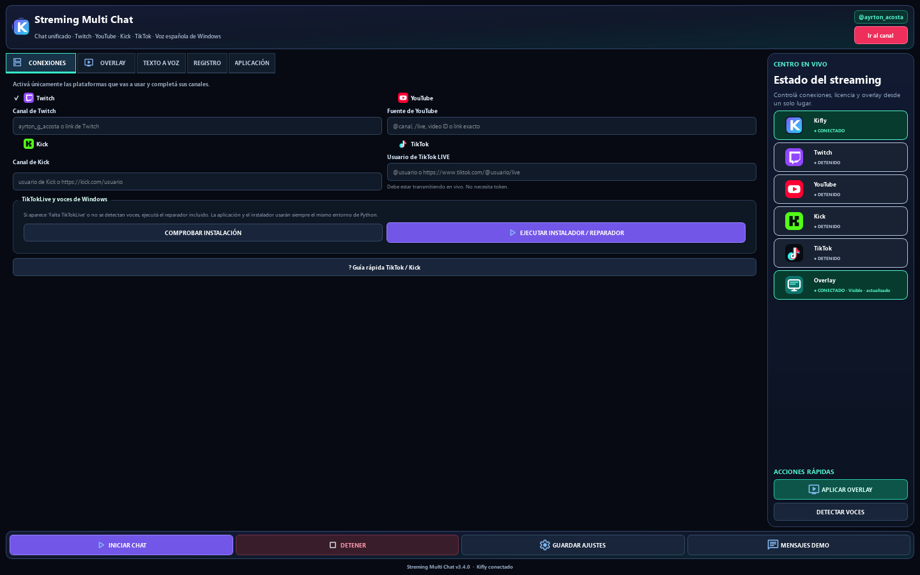Click the message icon on Mensajes Demo

(772, 545)
